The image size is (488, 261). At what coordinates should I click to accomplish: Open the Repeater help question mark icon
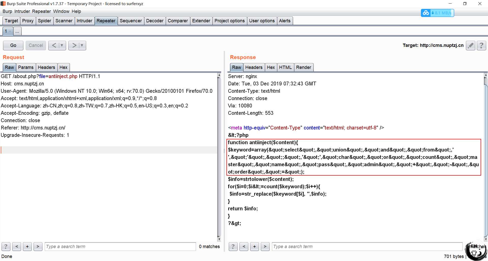[481, 45]
